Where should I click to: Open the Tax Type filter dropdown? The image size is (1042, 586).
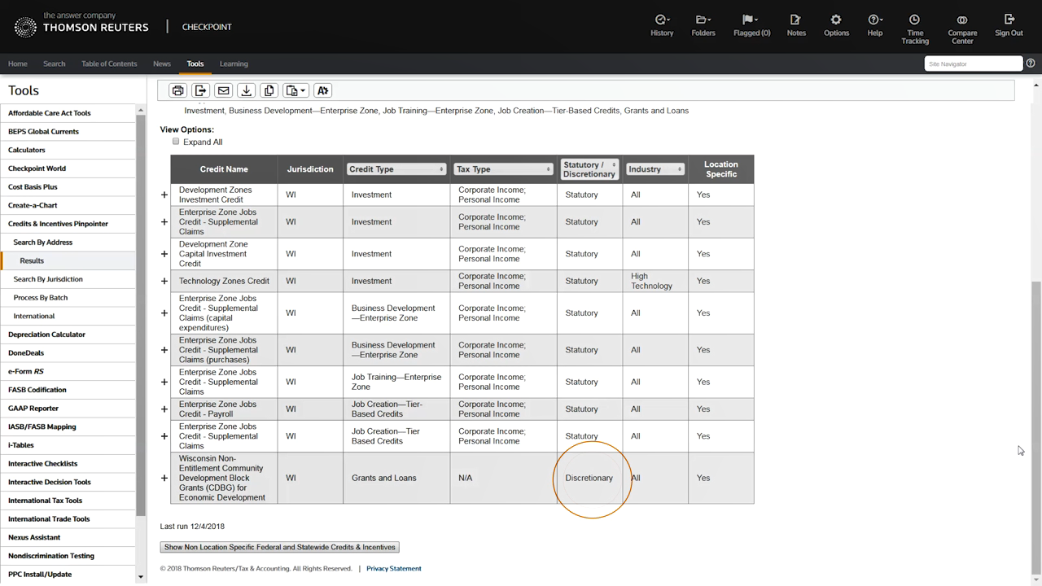pyautogui.click(x=503, y=169)
